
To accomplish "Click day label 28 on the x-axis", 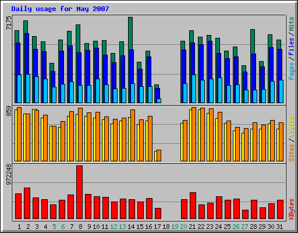I will pos(253,227).
